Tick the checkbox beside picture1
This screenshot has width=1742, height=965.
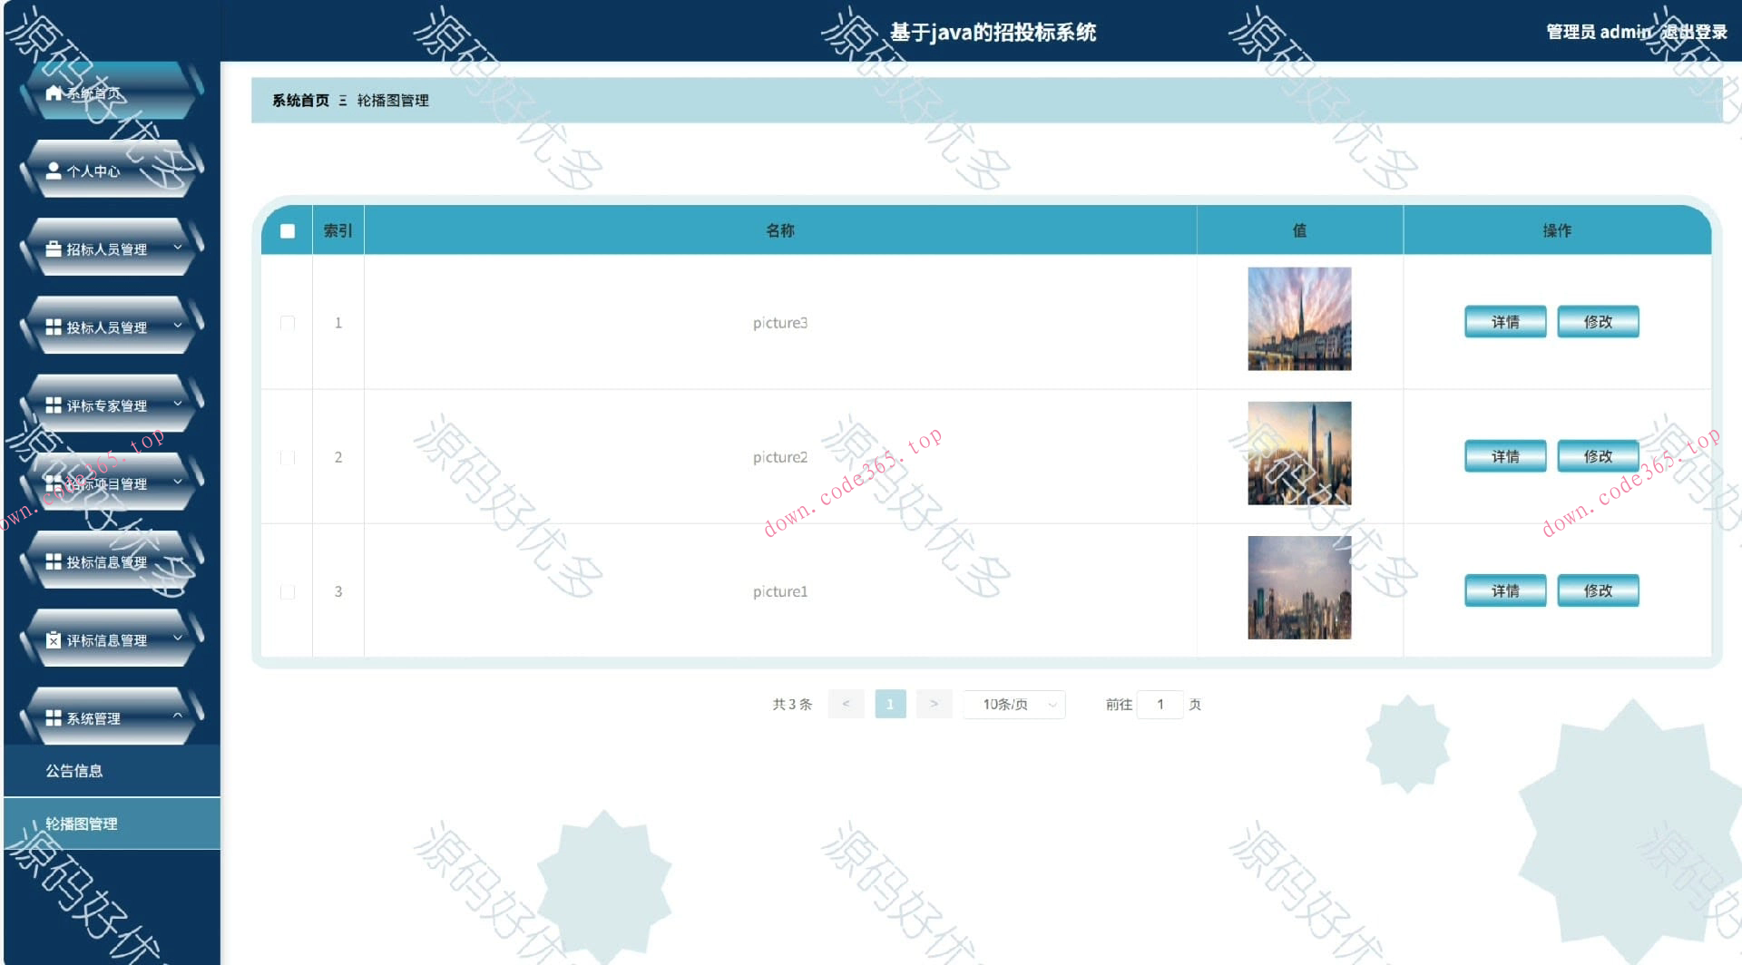[287, 590]
